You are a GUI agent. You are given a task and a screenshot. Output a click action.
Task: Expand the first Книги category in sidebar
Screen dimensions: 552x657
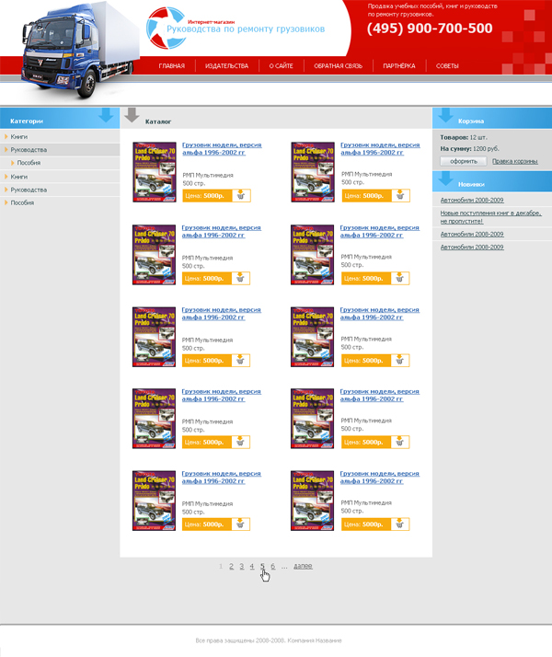tap(6, 136)
